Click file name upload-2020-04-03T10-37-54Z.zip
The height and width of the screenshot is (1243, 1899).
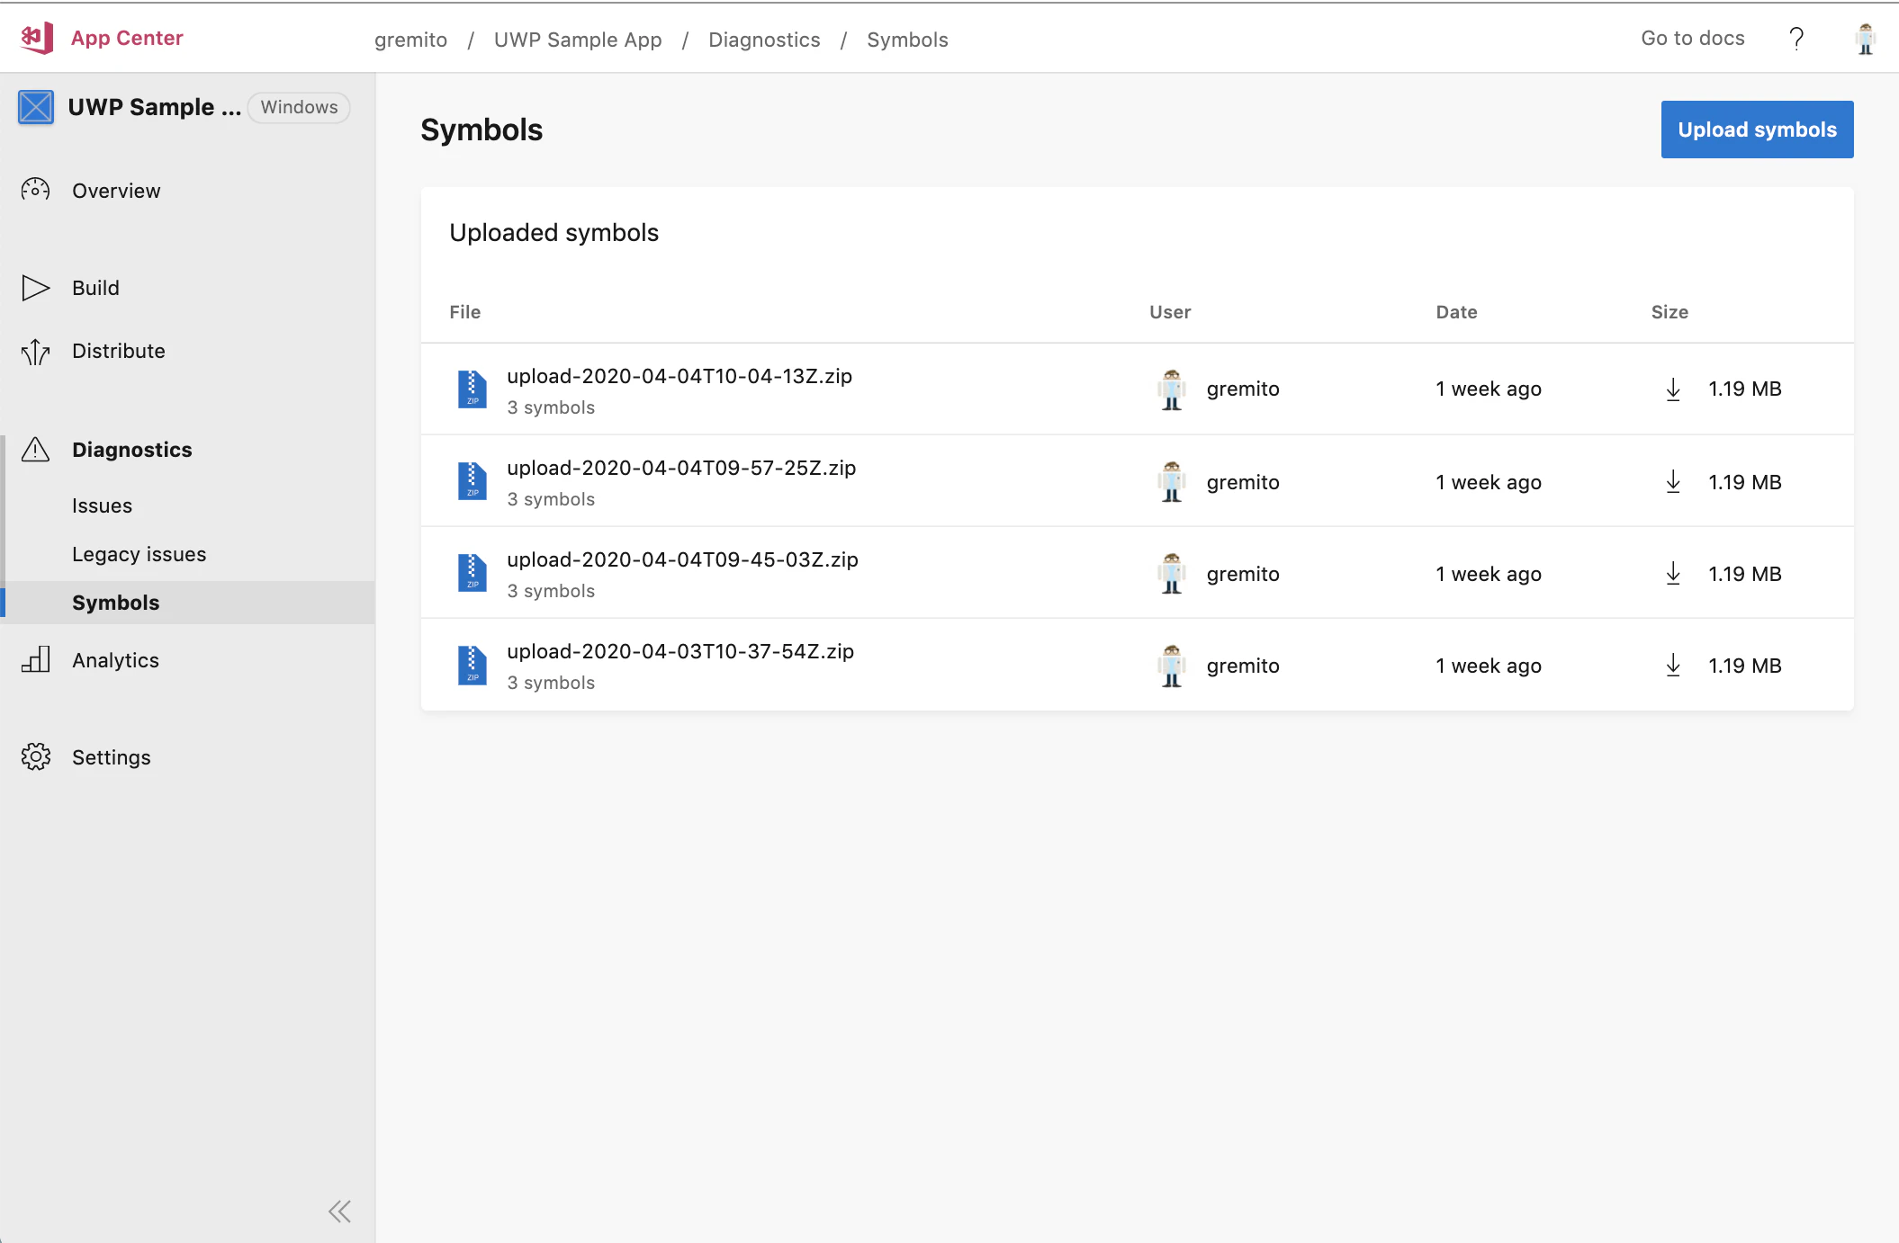click(680, 651)
